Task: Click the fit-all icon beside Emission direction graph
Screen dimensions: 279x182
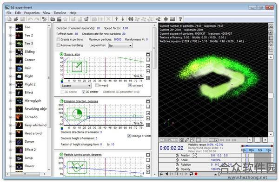Action: pos(148,125)
